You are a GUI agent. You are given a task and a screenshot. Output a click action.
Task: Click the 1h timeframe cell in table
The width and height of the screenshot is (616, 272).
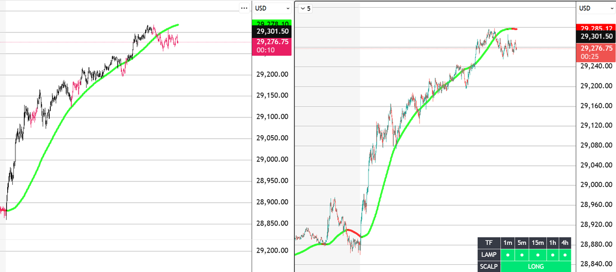pyautogui.click(x=553, y=243)
